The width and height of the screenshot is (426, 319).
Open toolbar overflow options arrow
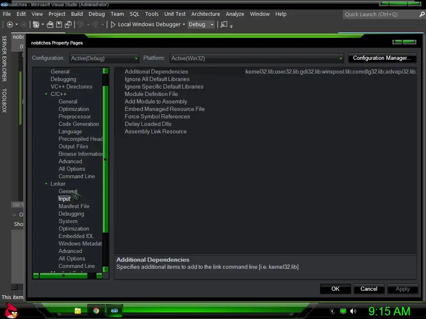tap(231, 26)
